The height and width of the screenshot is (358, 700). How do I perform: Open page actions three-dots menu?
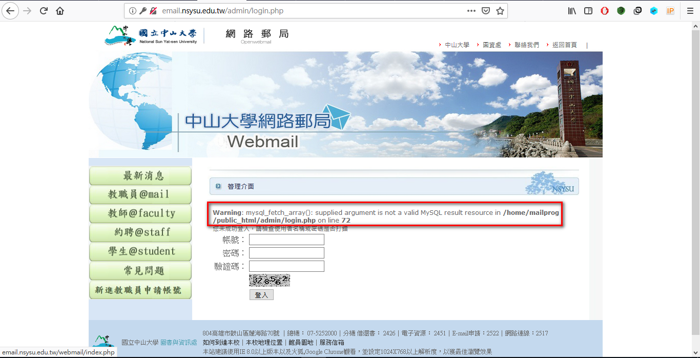click(471, 11)
